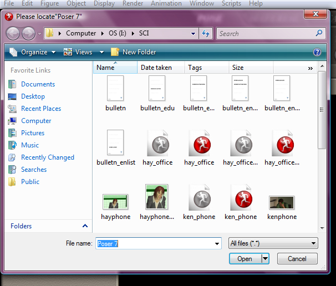This screenshot has width=336, height=286.
Task: Click the search magnifier icon
Action: (319, 33)
